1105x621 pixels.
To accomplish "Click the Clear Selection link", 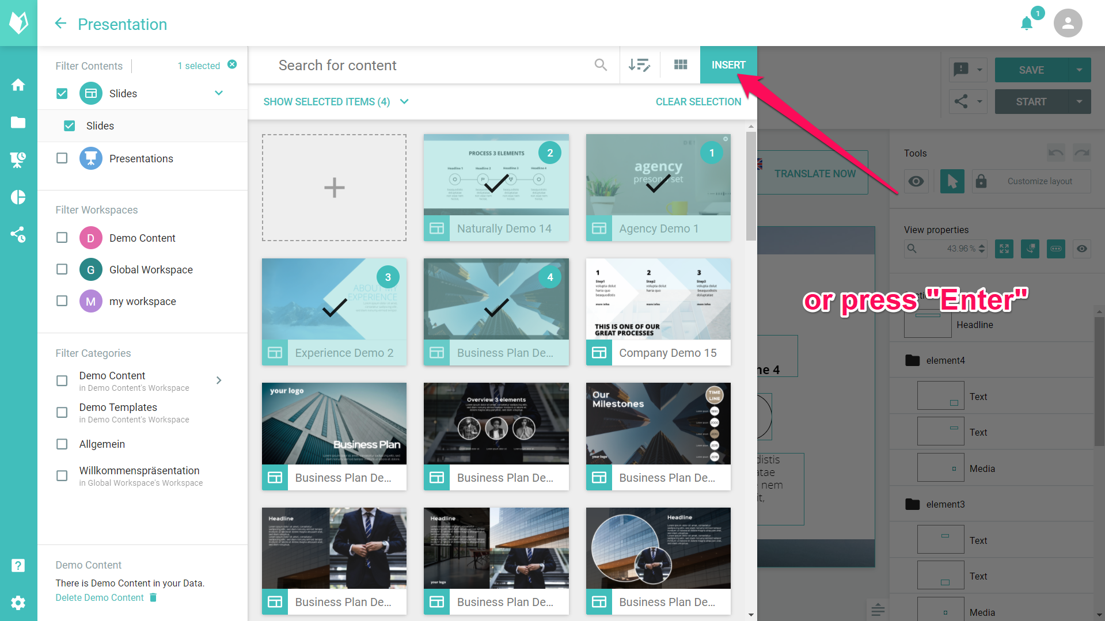I will 698,102.
